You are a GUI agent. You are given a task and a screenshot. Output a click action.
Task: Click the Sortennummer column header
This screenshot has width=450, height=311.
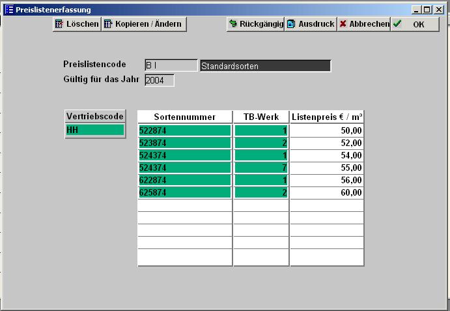point(185,117)
